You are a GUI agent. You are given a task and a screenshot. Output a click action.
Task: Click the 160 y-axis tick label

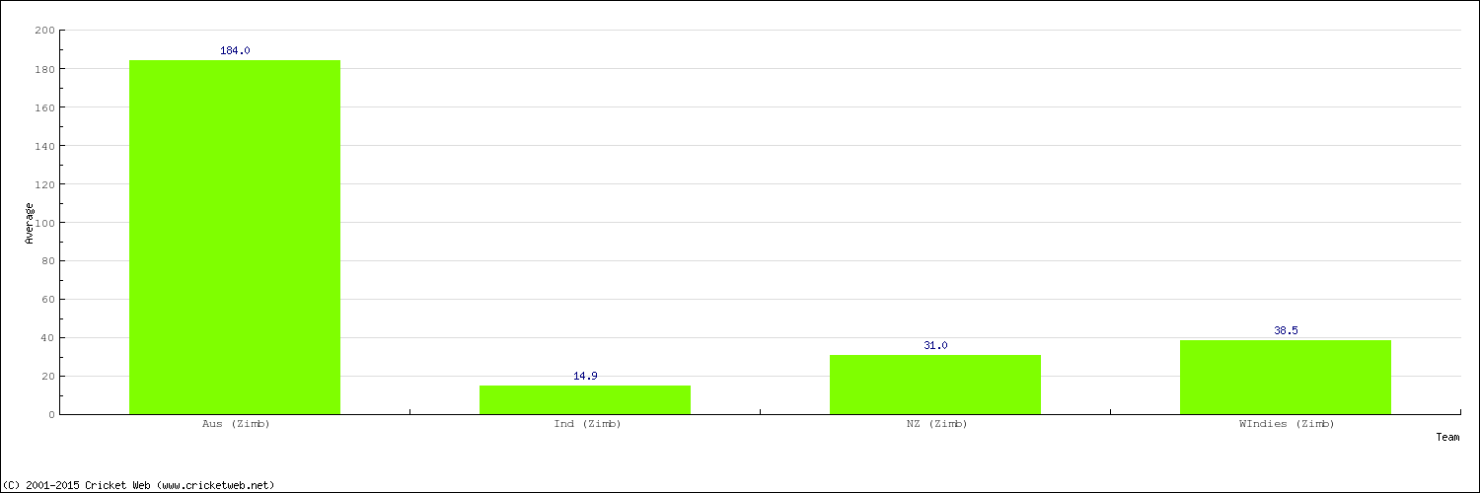[x=44, y=107]
